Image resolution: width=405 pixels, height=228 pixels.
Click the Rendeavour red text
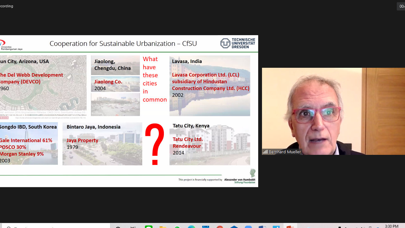click(x=187, y=146)
